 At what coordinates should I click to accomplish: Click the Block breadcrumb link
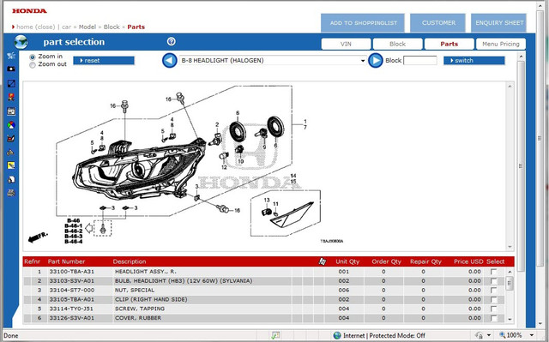pos(112,27)
